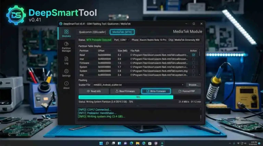The width and height of the screenshot is (263, 146).
Task: Launch the second Edge icon next to File Explorer
Action: coord(144,143)
